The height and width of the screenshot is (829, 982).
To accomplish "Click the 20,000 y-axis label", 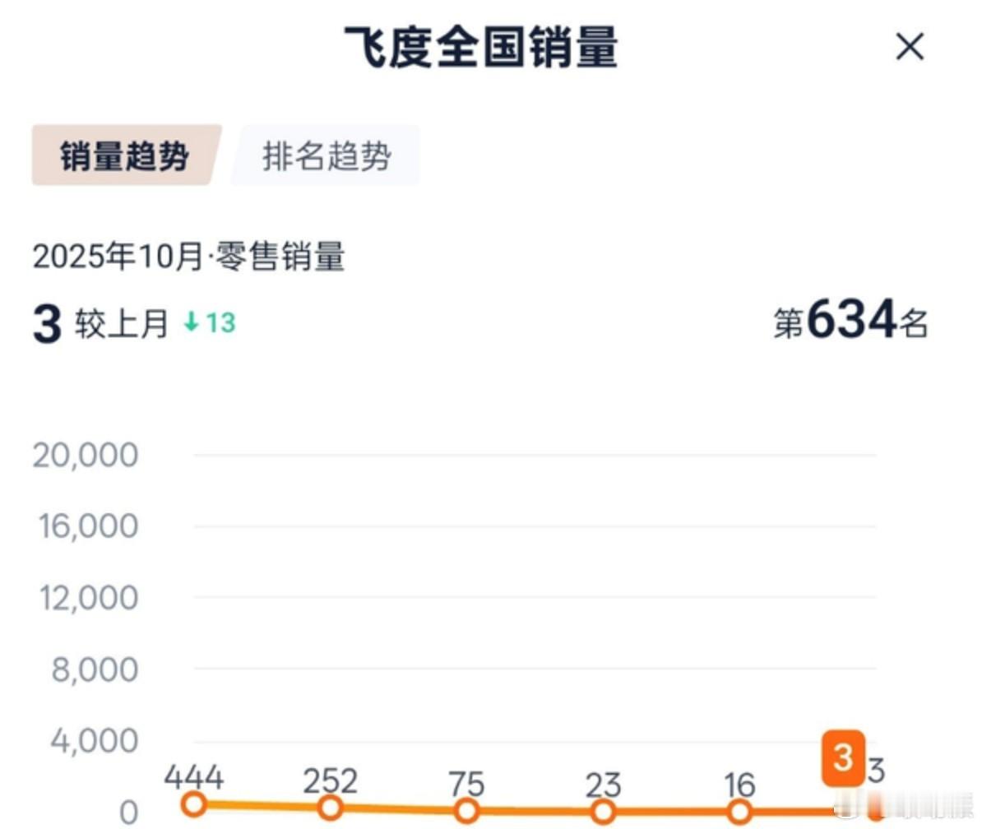I will 86,454.
